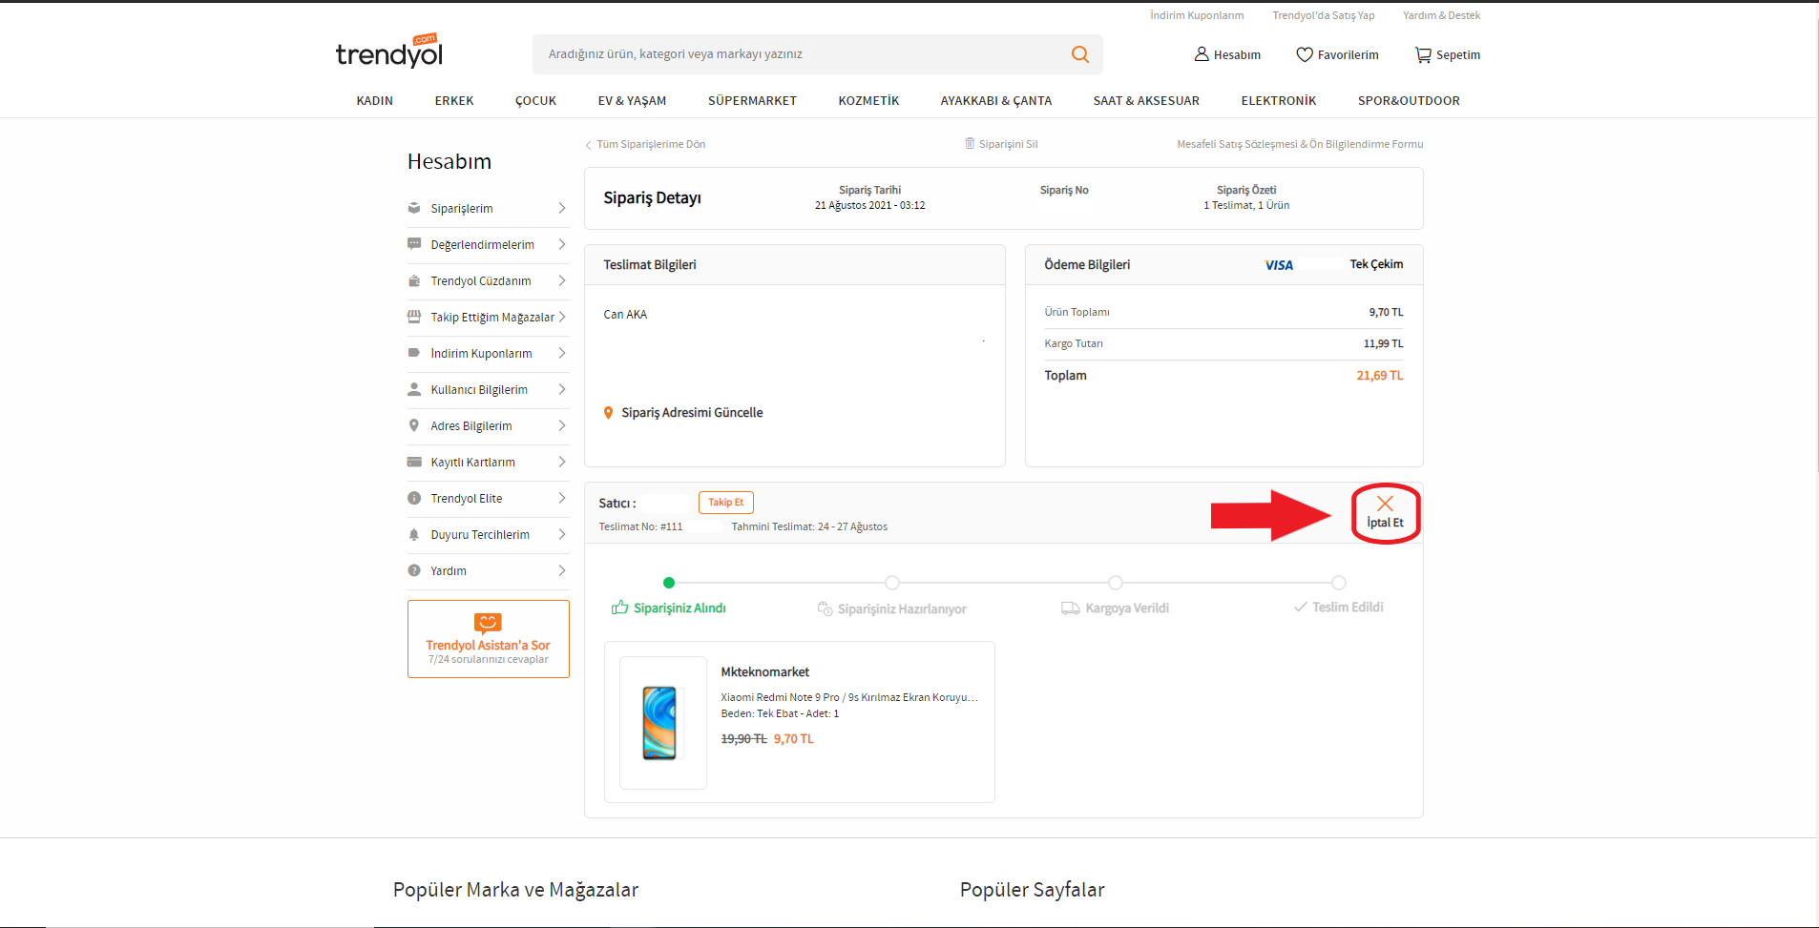Click the Trendyol logo
The width and height of the screenshot is (1819, 928).
pyautogui.click(x=389, y=52)
